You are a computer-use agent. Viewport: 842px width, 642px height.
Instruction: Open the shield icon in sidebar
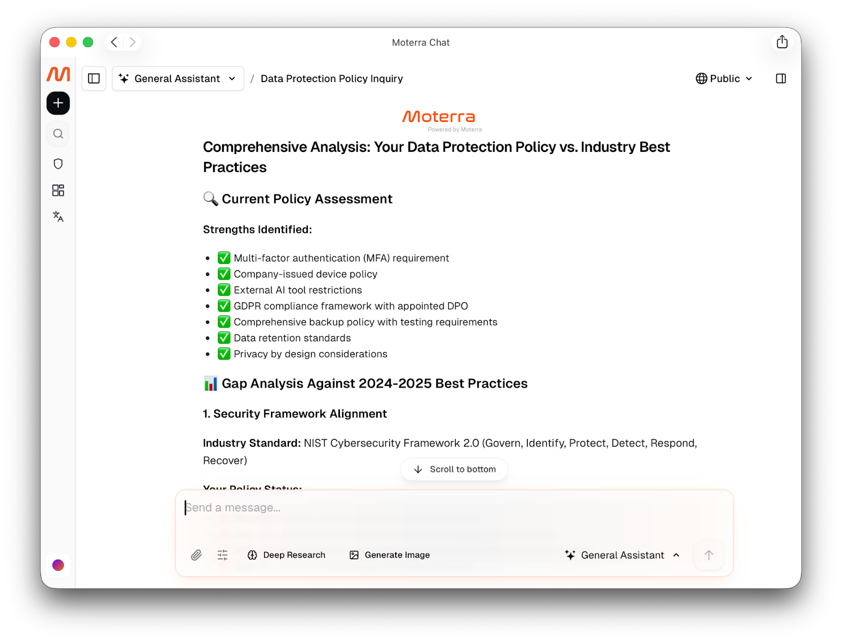click(x=58, y=164)
